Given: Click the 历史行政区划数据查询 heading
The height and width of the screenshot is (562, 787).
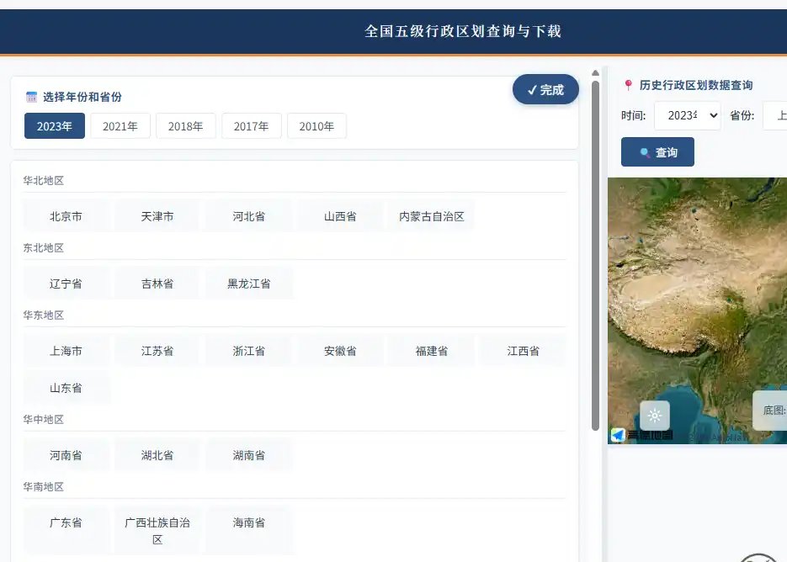Looking at the screenshot, I should click(696, 85).
